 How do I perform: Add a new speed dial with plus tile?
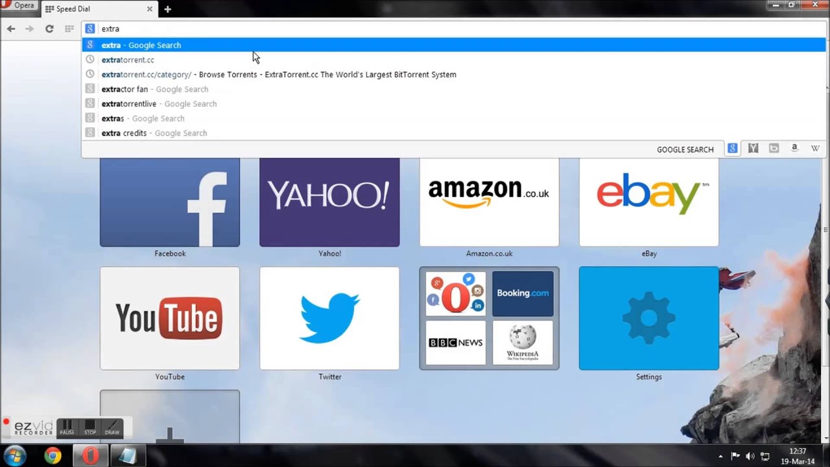pos(170,417)
